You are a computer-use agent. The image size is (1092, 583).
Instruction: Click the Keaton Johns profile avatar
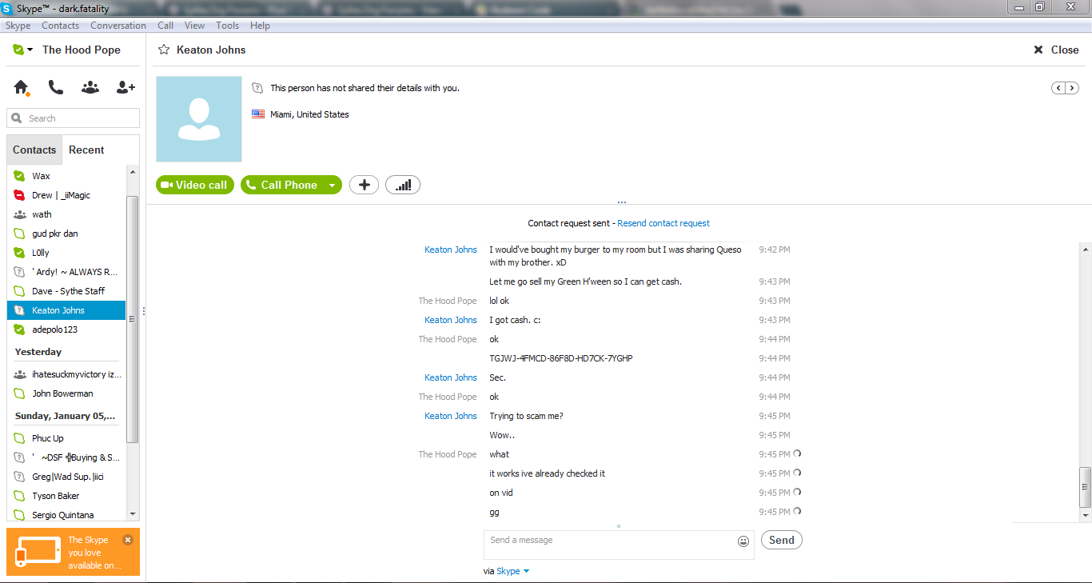(199, 119)
